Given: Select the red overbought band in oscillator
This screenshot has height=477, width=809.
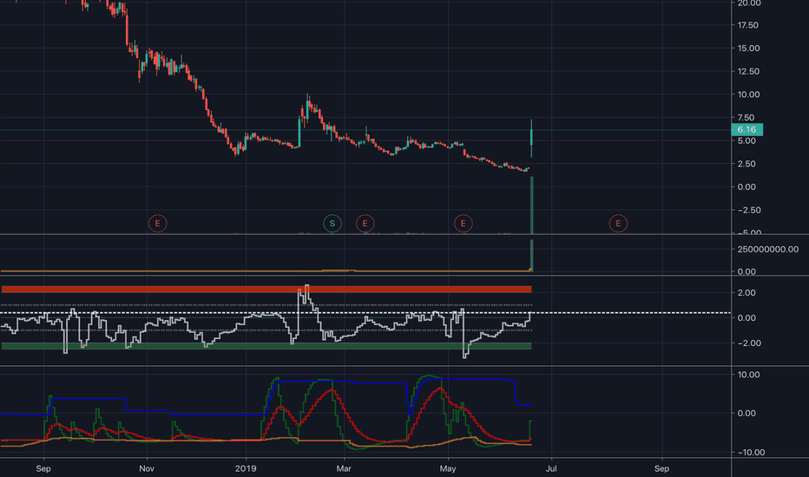Looking at the screenshot, I should click(266, 290).
